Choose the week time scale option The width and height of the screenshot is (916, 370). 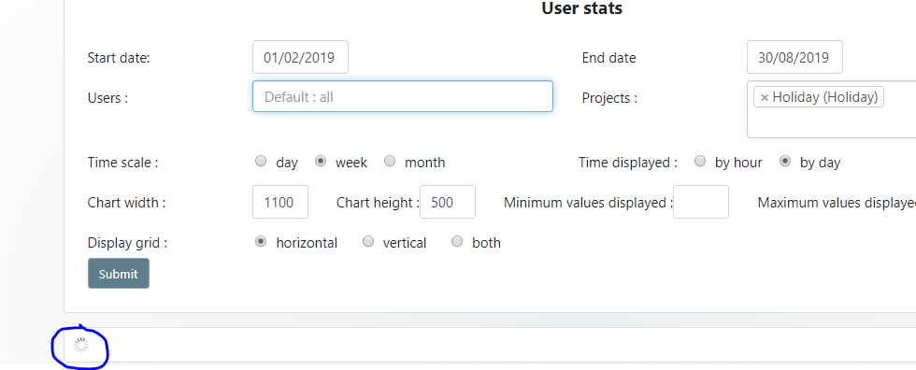(320, 162)
